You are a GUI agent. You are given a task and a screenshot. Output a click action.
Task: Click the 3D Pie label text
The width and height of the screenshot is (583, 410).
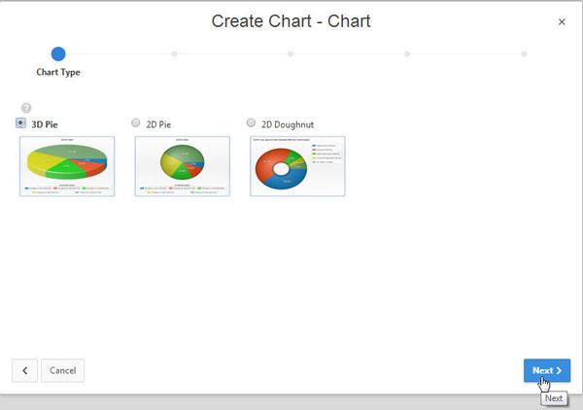[45, 124]
